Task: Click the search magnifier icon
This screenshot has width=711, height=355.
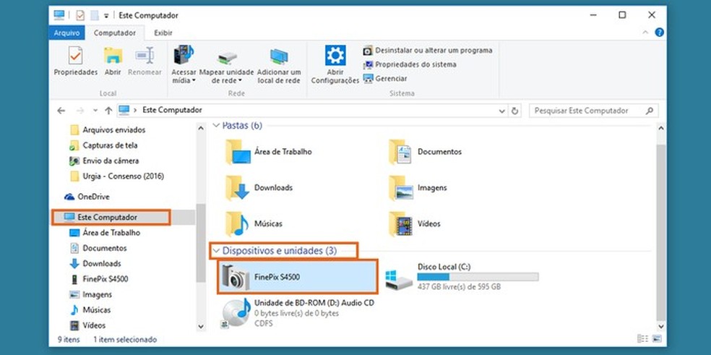Action: [650, 111]
